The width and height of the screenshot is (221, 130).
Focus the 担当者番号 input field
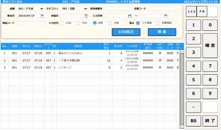click(118, 9)
